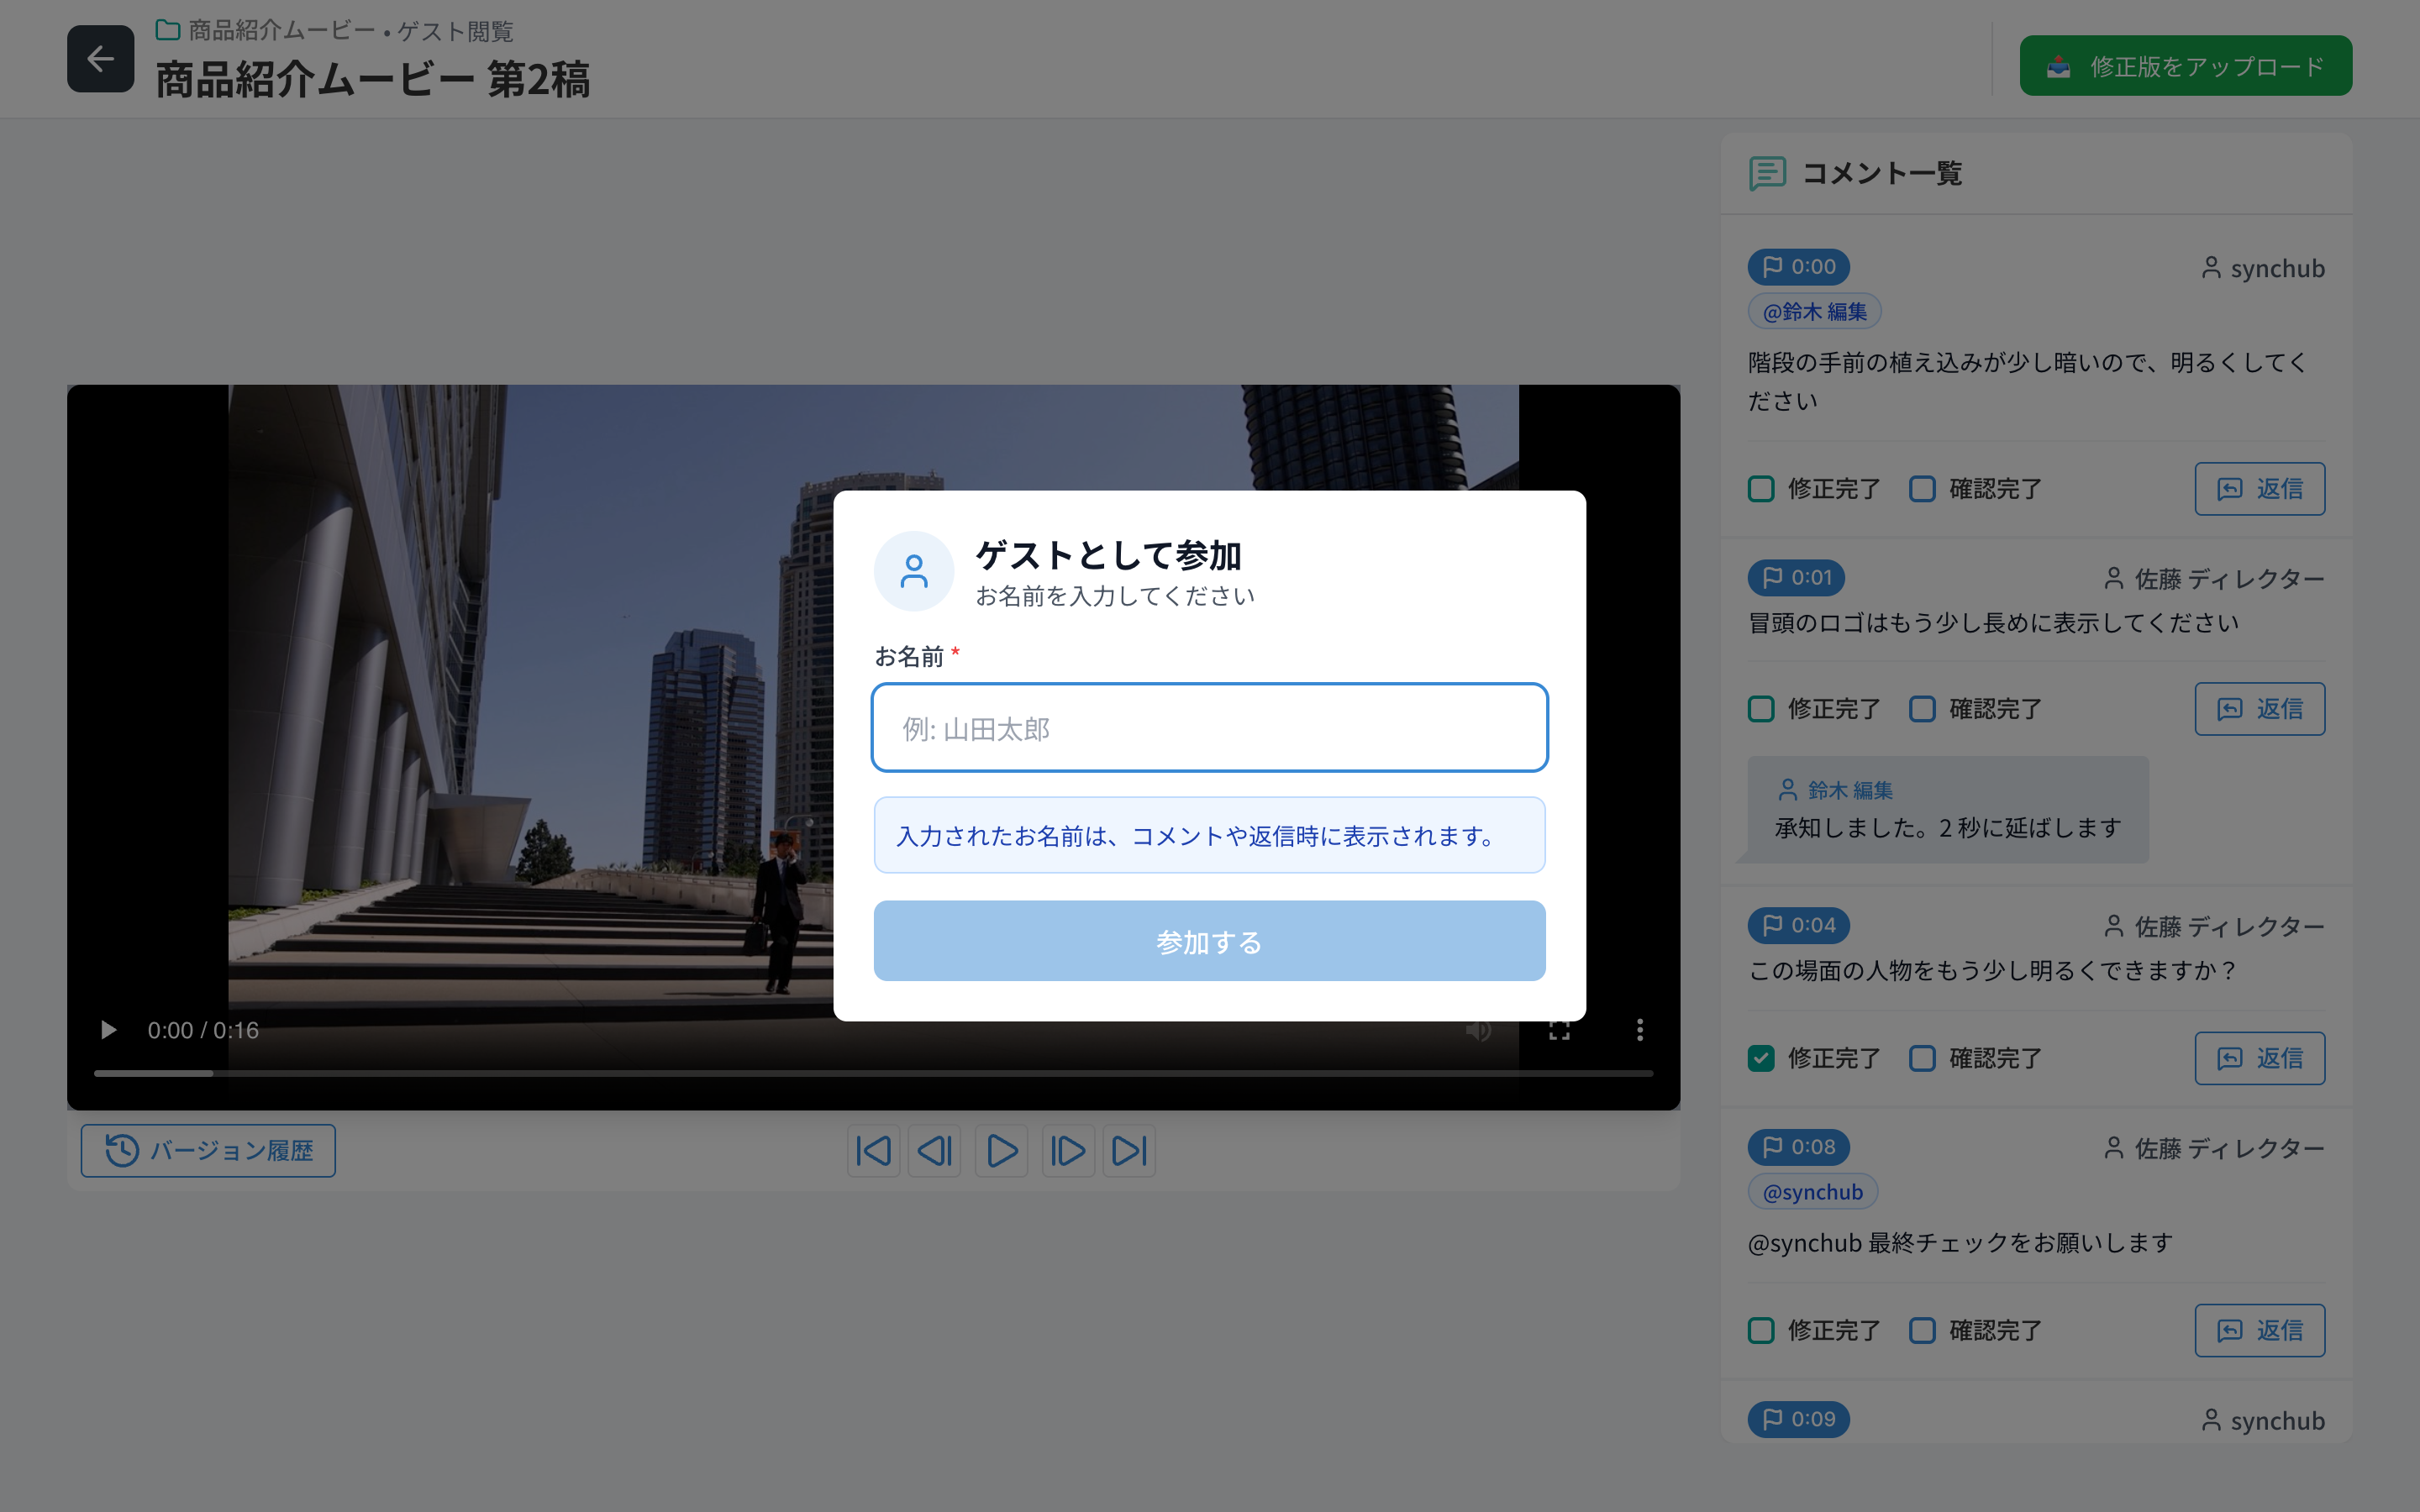Screen dimensions: 2420x1512
Task: Reply to the 0:00 comment with 返信
Action: [x=2259, y=489]
